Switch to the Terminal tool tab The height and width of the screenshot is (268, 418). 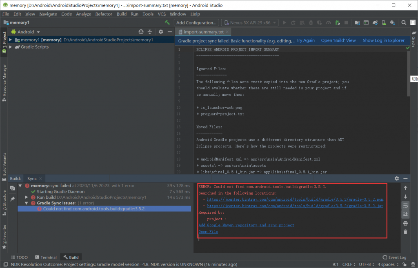(46, 257)
